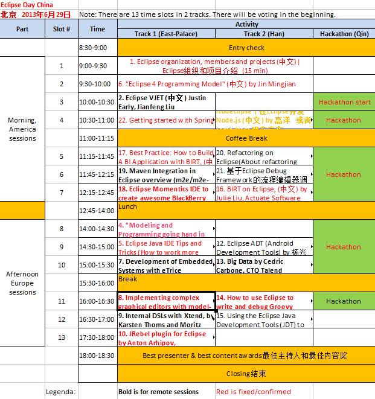Click the "12:15-12:45" time cell
375x399 pixels.
(x=97, y=193)
